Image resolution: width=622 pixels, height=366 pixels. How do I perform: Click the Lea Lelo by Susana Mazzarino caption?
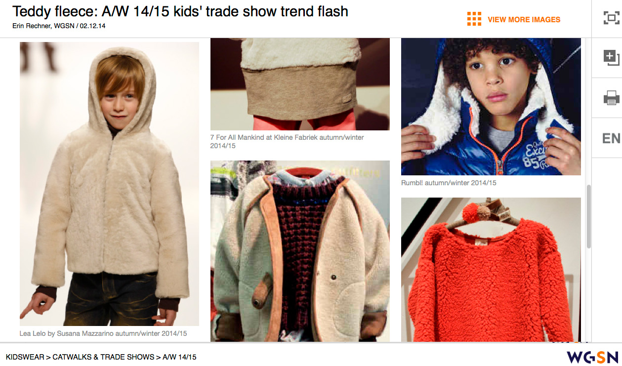click(x=103, y=333)
